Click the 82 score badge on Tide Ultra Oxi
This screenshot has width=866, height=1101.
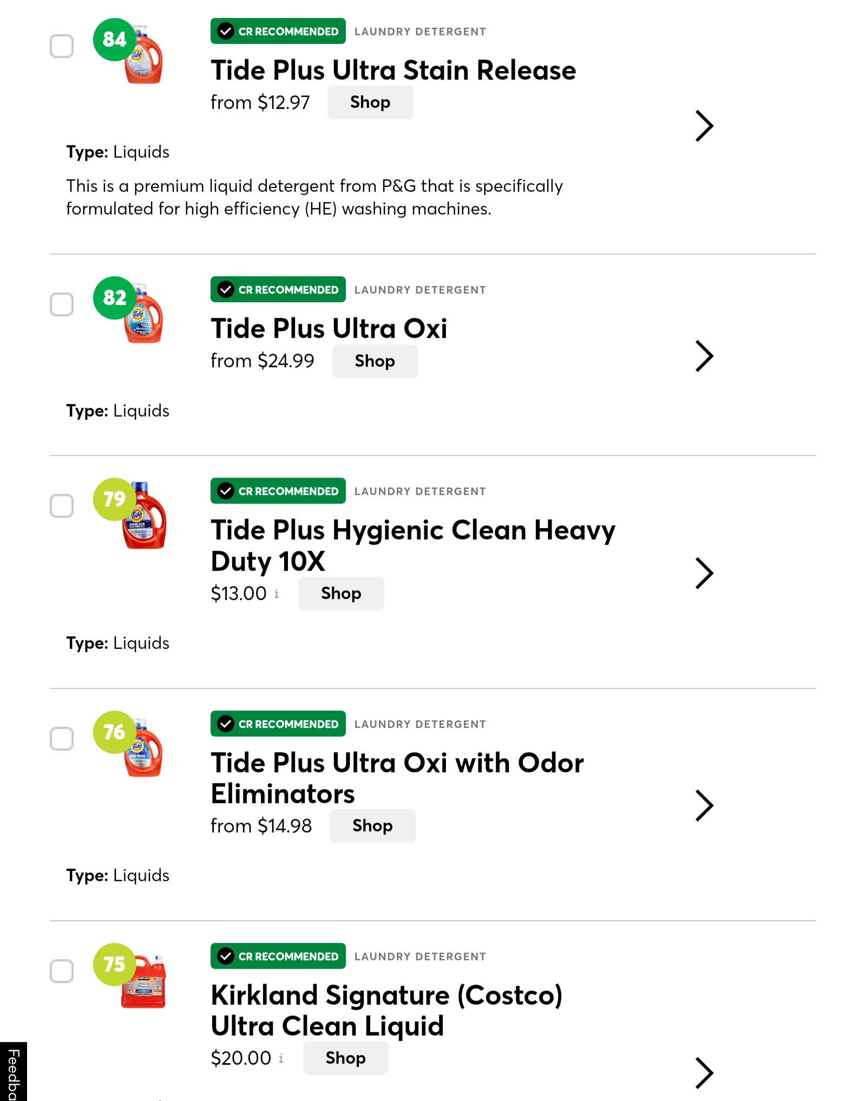coord(114,298)
